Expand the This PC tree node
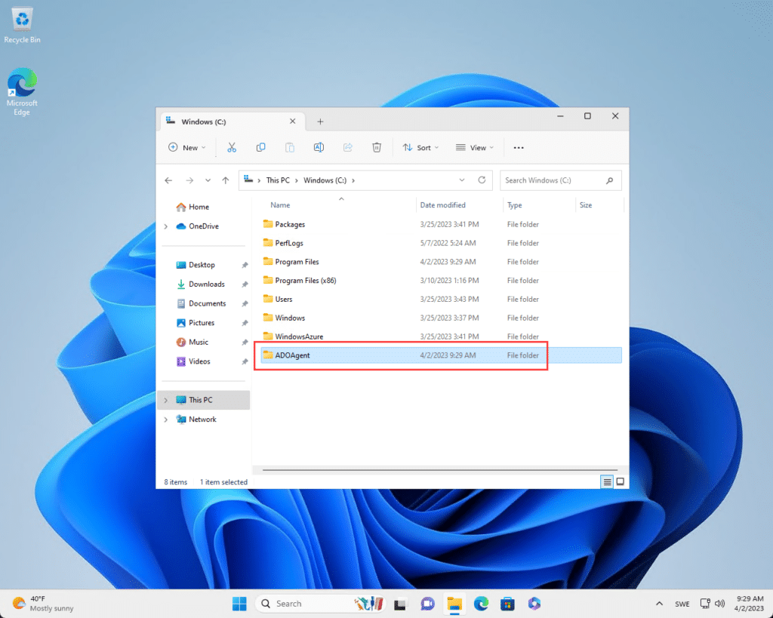The image size is (773, 618). point(166,400)
